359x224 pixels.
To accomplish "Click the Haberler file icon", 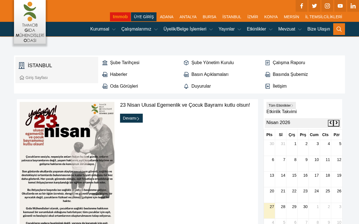I will tap(105, 74).
